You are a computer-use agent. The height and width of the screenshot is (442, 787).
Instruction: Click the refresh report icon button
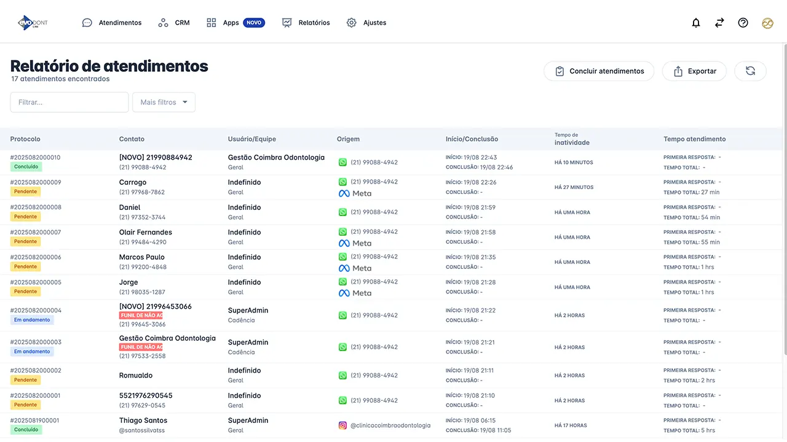(750, 71)
